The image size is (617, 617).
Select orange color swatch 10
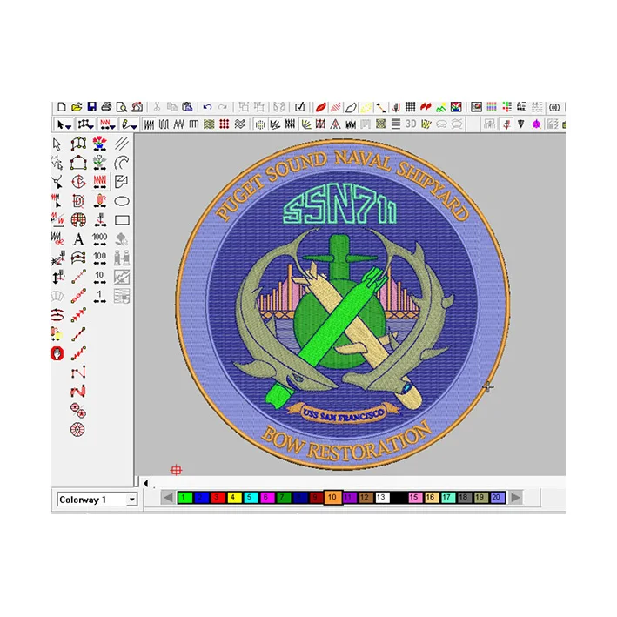pos(332,498)
